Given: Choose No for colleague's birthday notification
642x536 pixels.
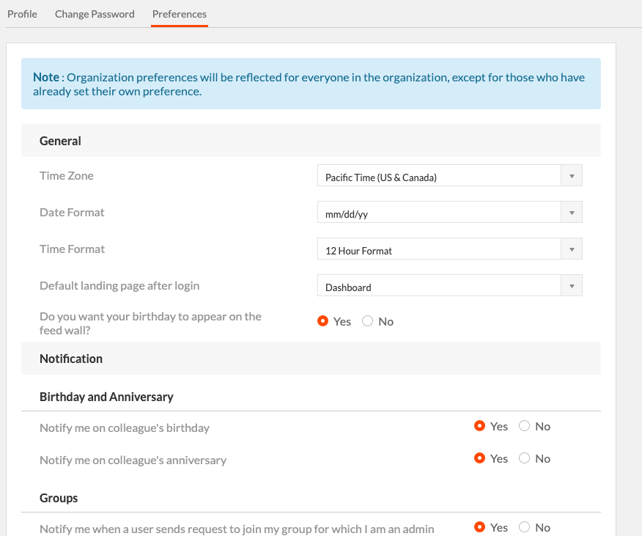Looking at the screenshot, I should [524, 426].
